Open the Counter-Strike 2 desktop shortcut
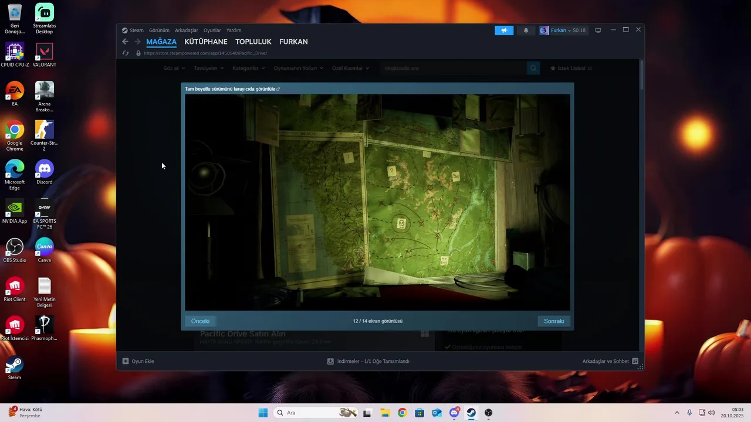Image resolution: width=751 pixels, height=422 pixels. tap(45, 136)
